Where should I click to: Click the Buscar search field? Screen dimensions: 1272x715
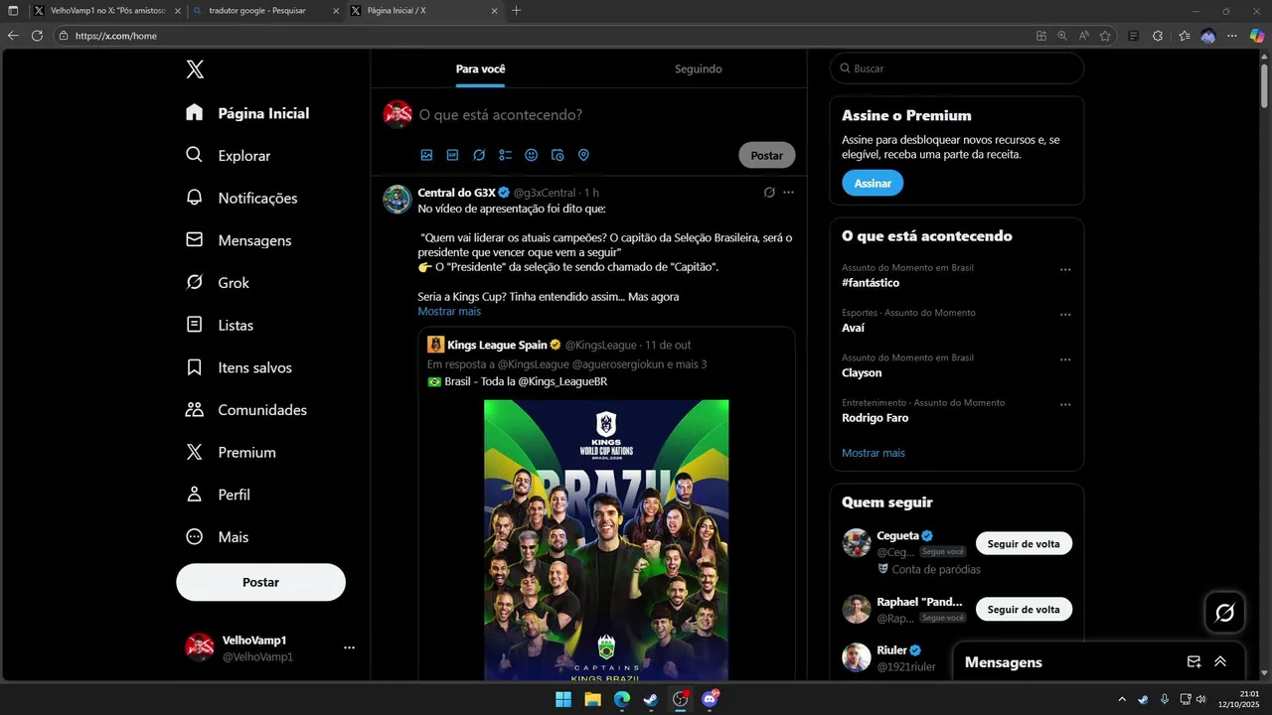[957, 69]
